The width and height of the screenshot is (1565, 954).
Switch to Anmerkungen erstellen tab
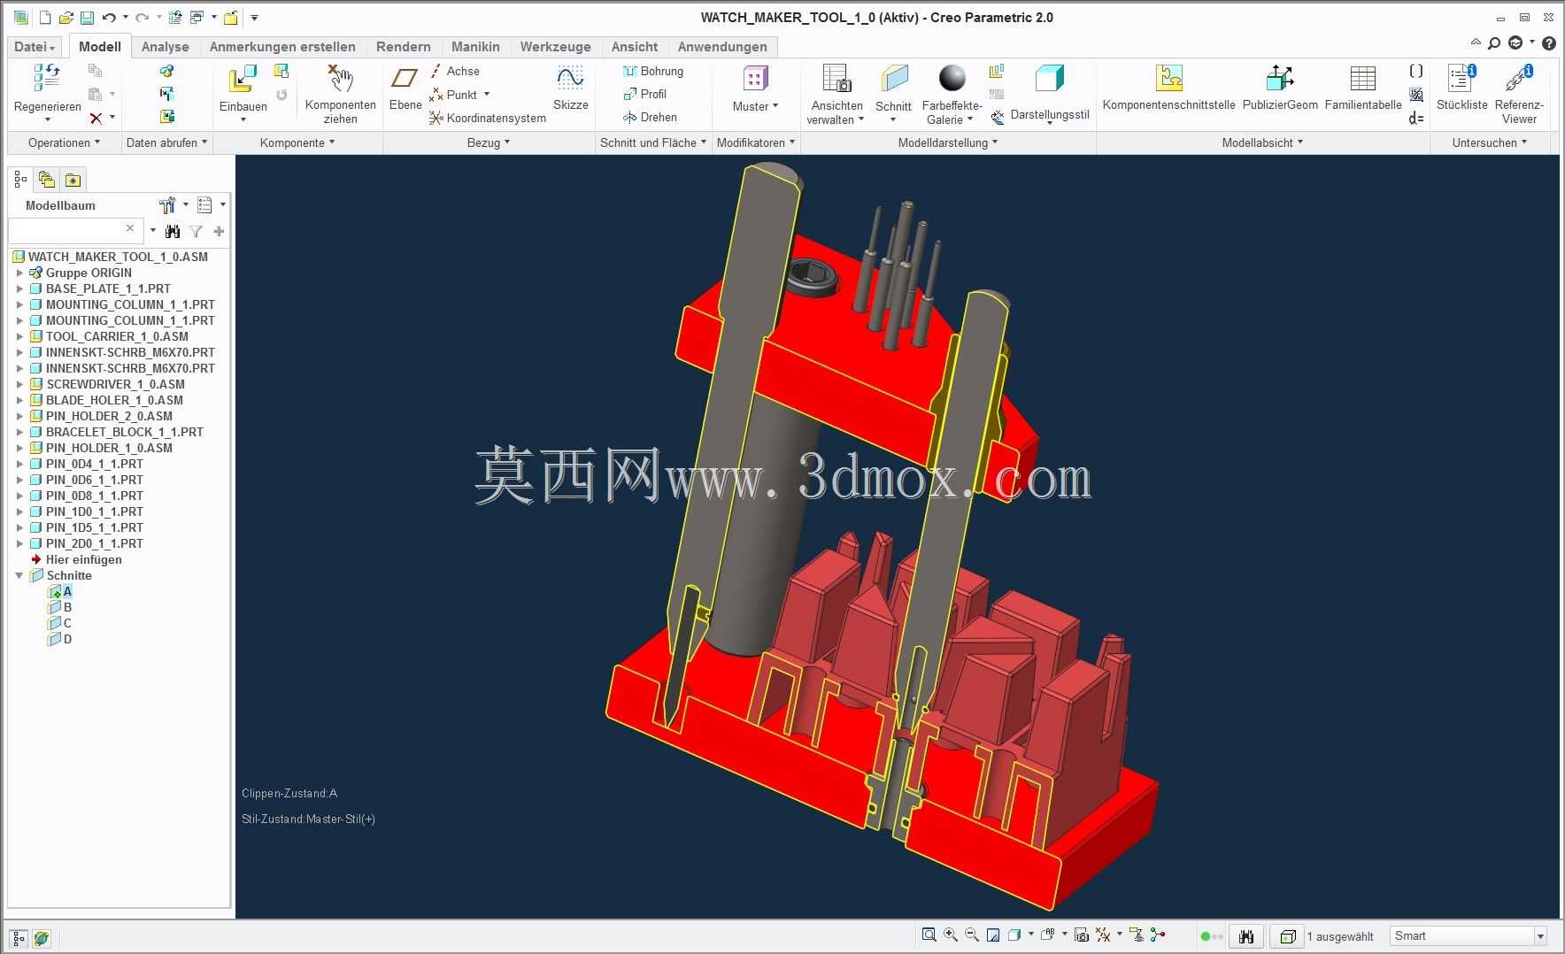[x=282, y=47]
